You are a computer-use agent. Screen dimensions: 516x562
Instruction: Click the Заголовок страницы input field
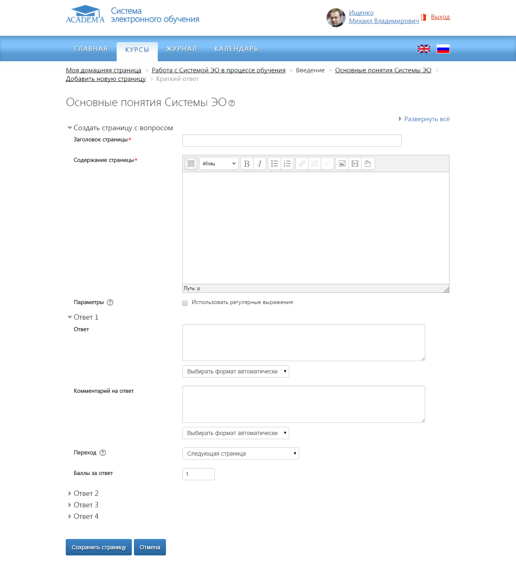point(292,140)
